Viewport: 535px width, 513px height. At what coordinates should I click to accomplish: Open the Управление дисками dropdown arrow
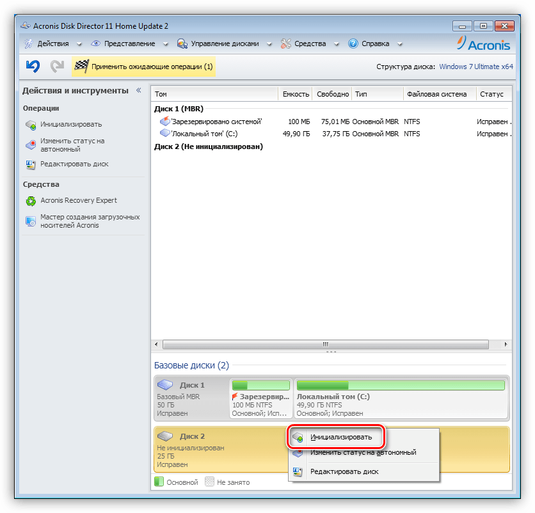(269, 44)
